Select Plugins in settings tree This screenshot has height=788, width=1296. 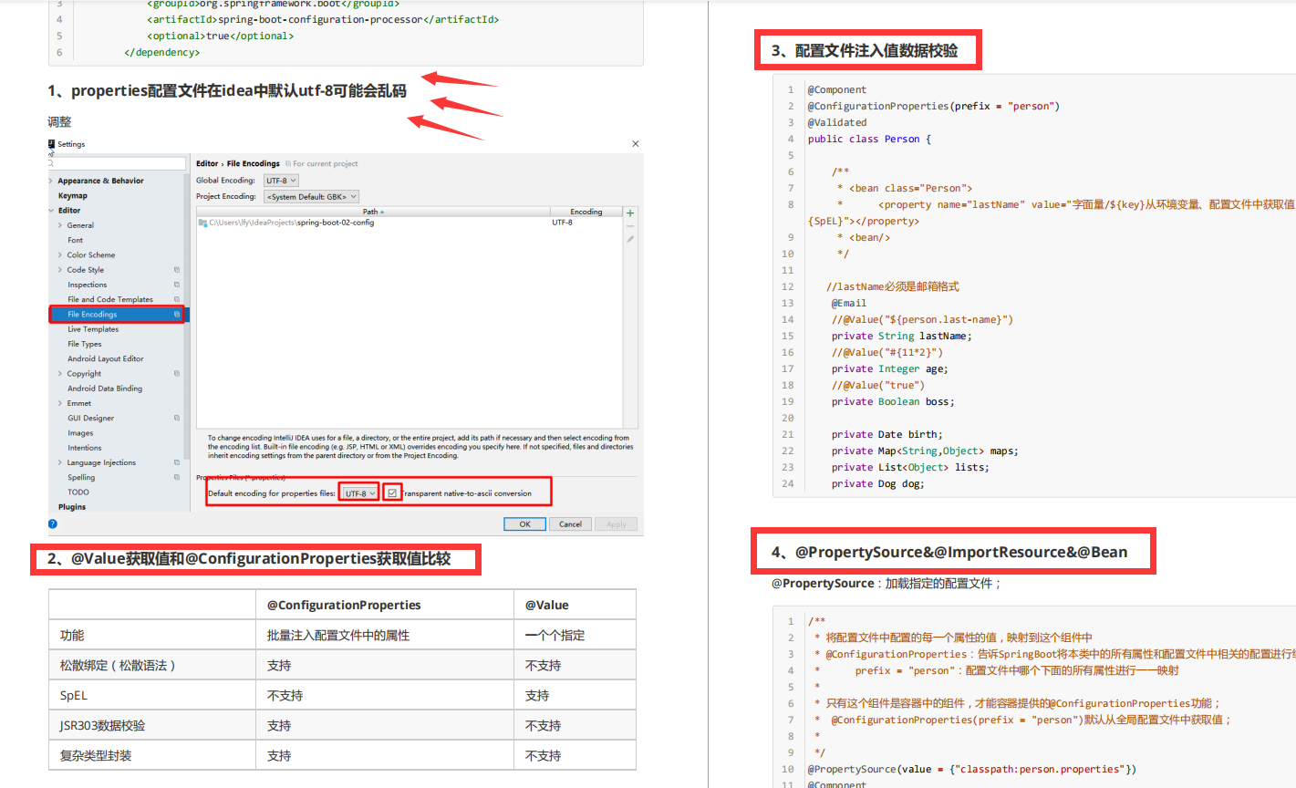[x=72, y=507]
